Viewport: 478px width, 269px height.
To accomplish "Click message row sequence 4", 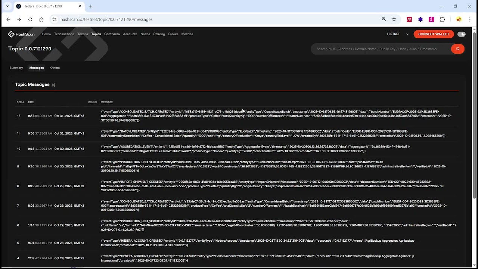I will coord(237,258).
